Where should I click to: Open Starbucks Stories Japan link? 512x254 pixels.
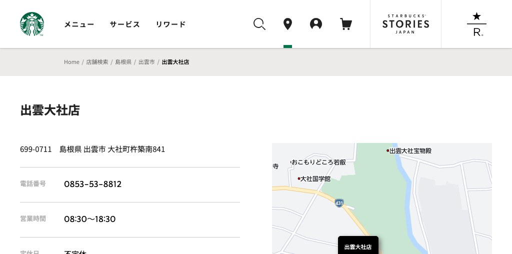click(405, 24)
